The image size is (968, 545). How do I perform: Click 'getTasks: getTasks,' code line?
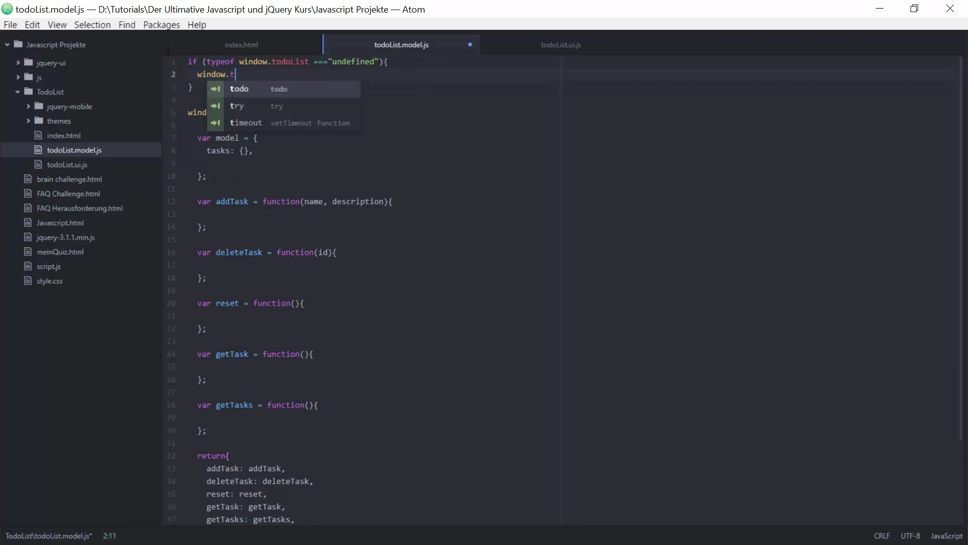pos(250,519)
